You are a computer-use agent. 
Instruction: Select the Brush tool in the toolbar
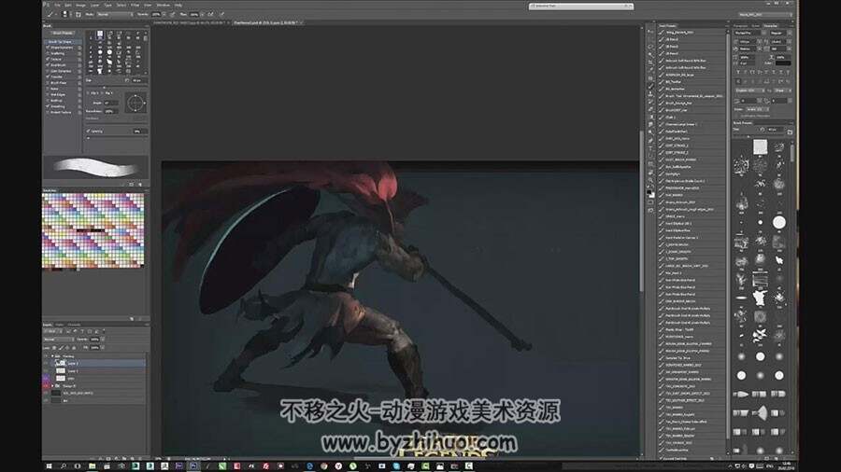tap(650, 86)
